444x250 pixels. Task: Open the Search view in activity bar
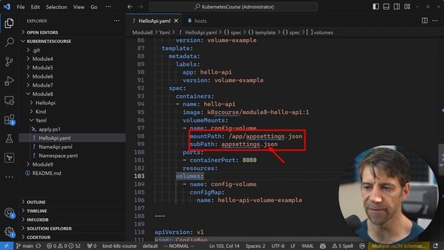tap(9, 42)
